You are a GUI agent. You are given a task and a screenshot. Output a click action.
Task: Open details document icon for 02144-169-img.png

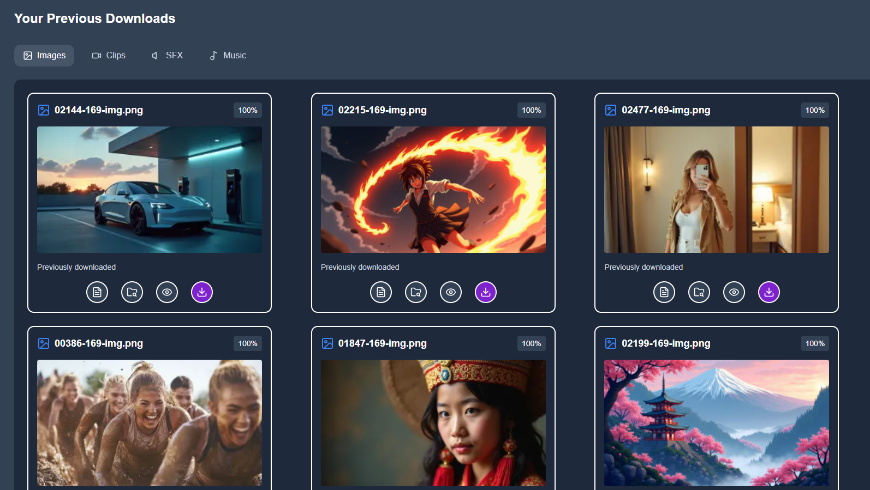pos(97,292)
